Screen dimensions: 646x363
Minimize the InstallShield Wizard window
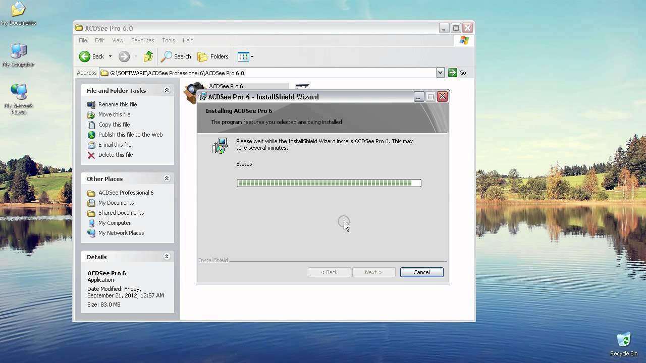tap(419, 96)
